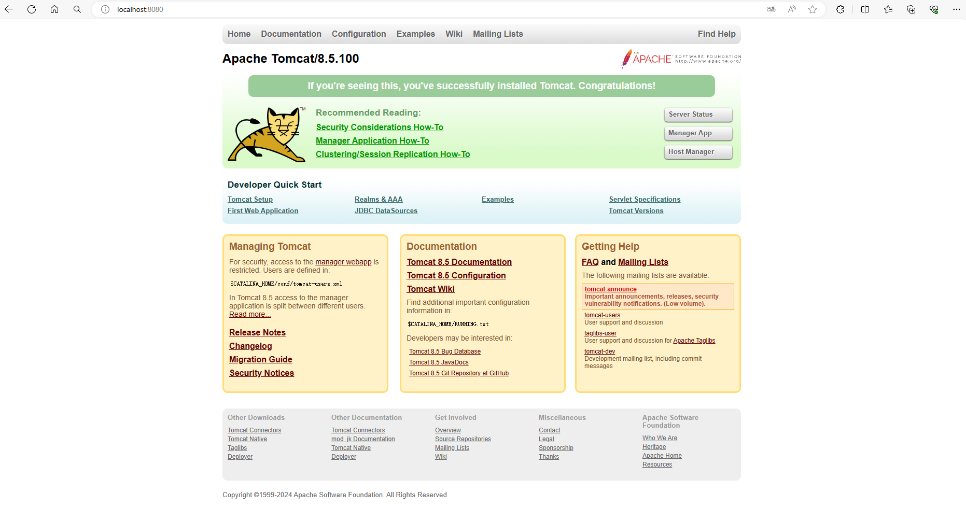Add page to favorites with star icon

click(x=813, y=9)
